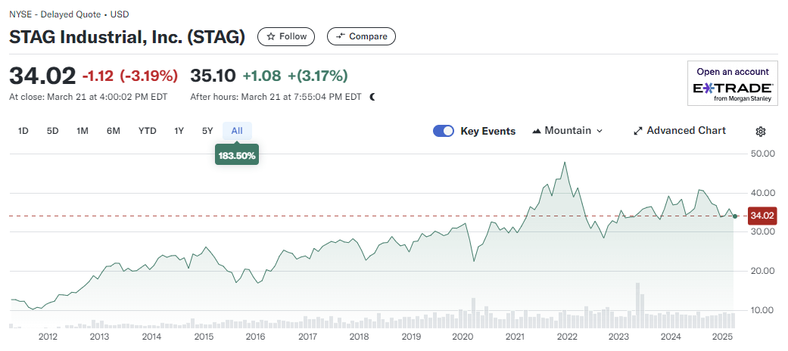Click the 2020 x-axis year label
The image size is (788, 351).
tap(463, 337)
